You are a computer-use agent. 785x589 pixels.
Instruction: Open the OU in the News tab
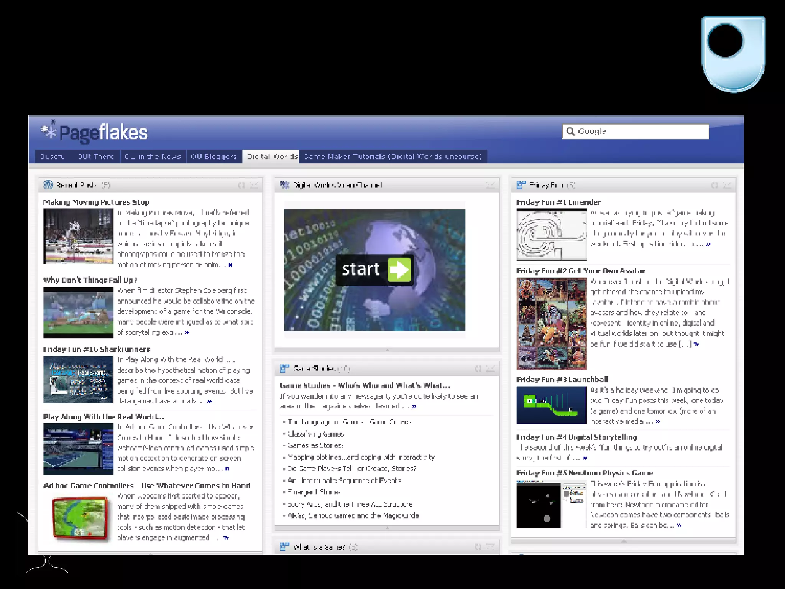point(153,156)
